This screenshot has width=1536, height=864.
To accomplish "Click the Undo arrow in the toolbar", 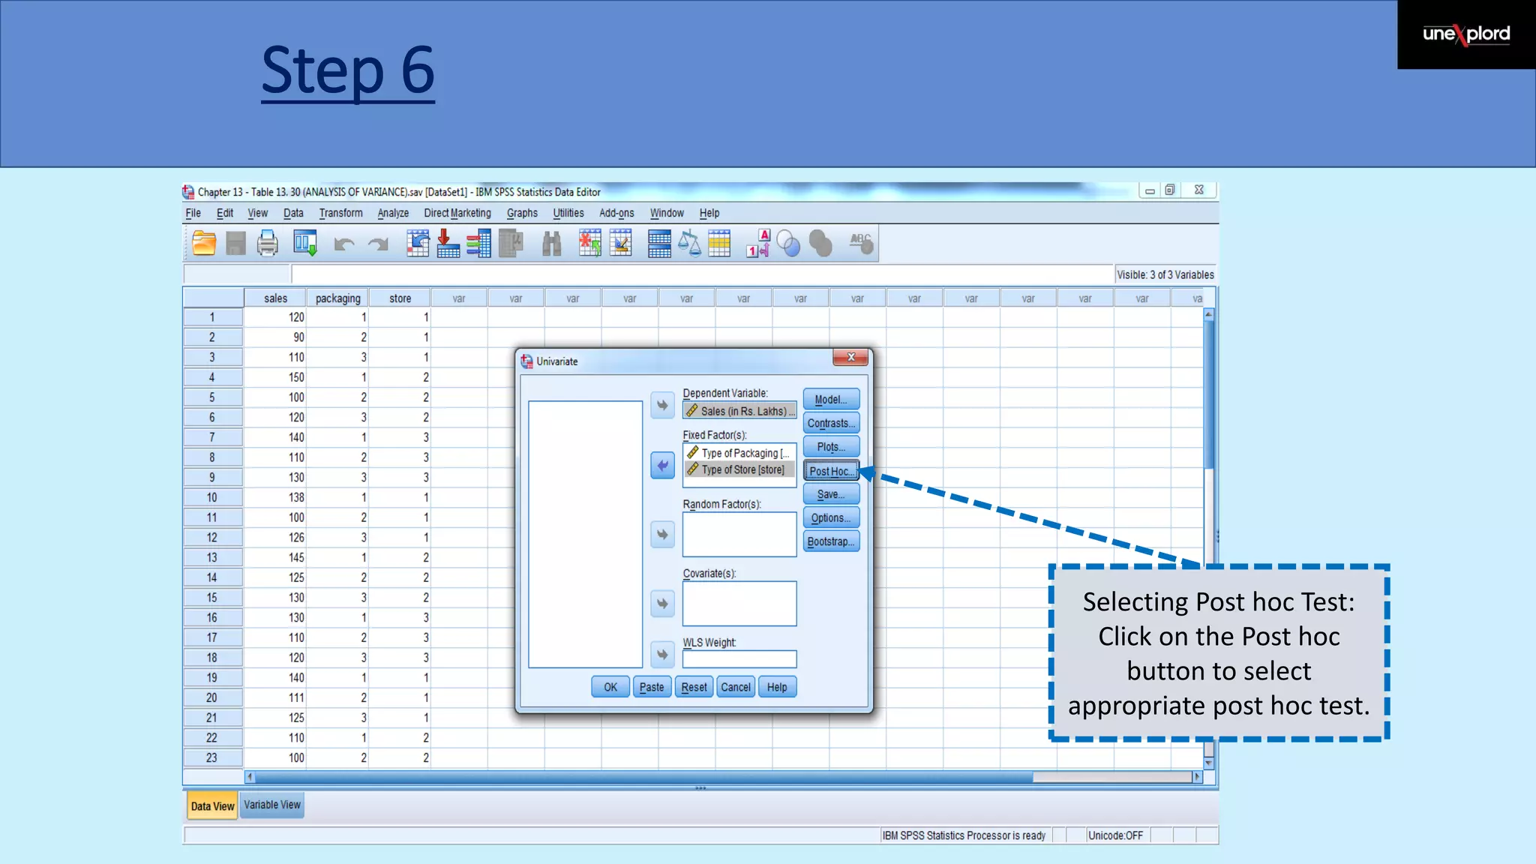I will (x=344, y=244).
